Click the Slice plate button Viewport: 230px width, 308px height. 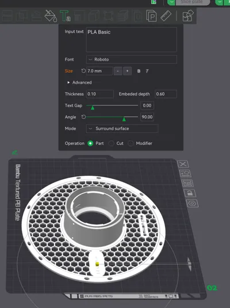click(x=193, y=2)
